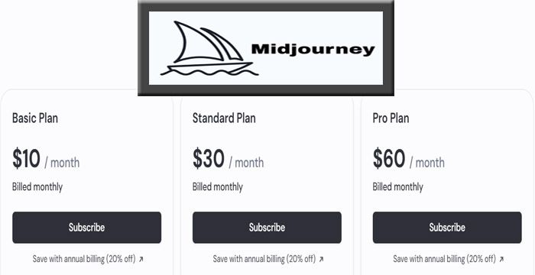Select the Basic Plan heading
The width and height of the screenshot is (535, 275).
click(x=35, y=118)
